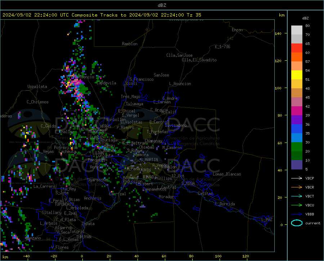The height and width of the screenshot is (261, 324).
Task: Click the 'km' label at top-right of map
Action: point(282,15)
